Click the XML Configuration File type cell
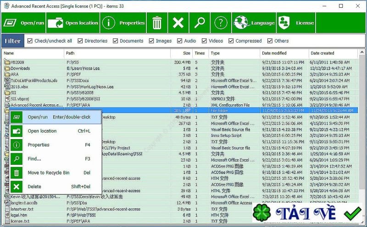This screenshot has width=367, height=227. tap(230, 105)
